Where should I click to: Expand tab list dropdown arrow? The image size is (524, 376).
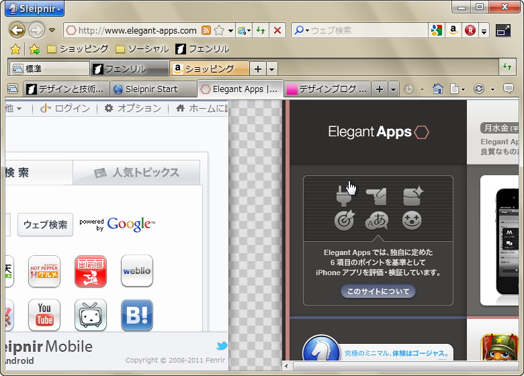pos(393,89)
